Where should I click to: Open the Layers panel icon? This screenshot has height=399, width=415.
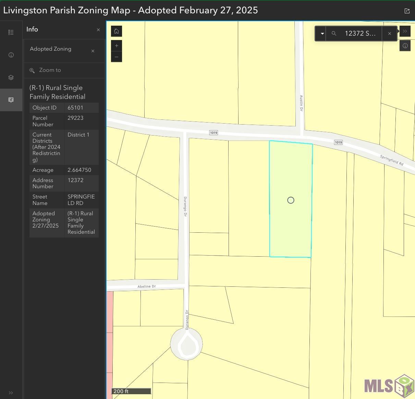[x=11, y=78]
